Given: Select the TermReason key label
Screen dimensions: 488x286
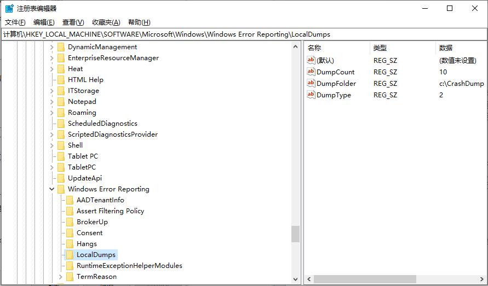Looking at the screenshot, I should [96, 277].
